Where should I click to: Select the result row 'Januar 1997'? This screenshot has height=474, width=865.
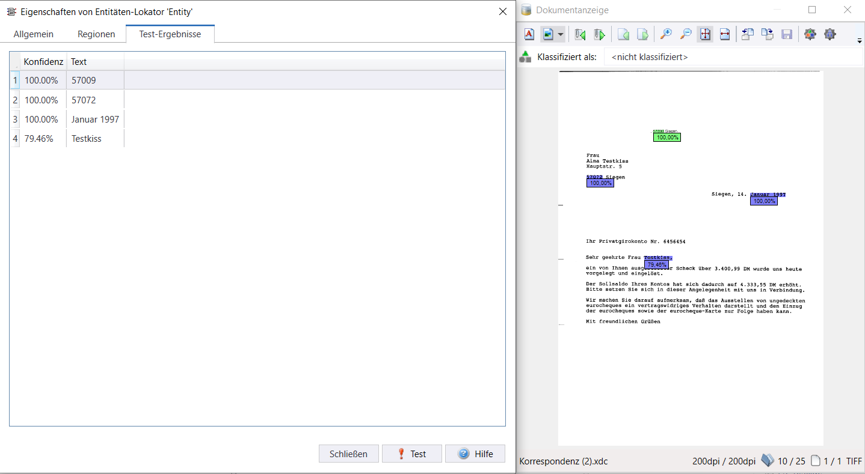pyautogui.click(x=95, y=120)
